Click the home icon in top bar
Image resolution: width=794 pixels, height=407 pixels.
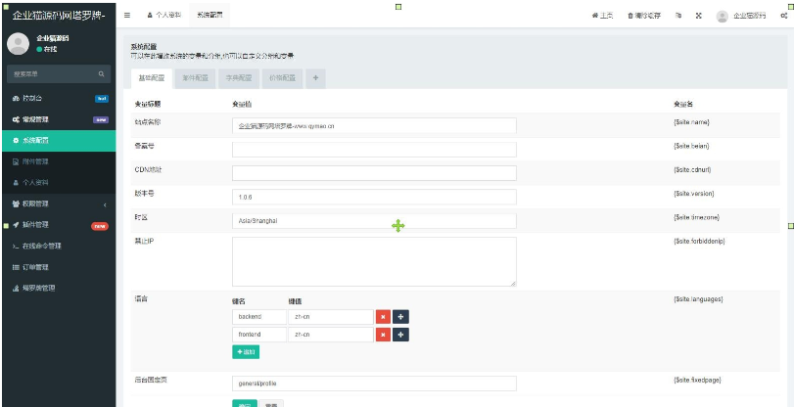[602, 17]
